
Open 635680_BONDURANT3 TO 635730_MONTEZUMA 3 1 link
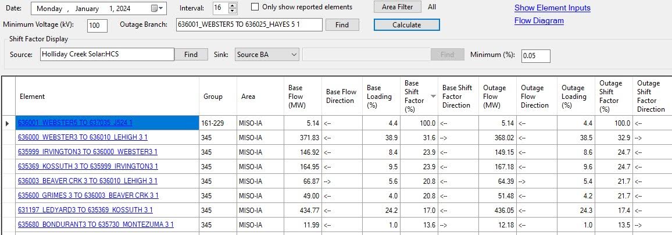(x=95, y=225)
